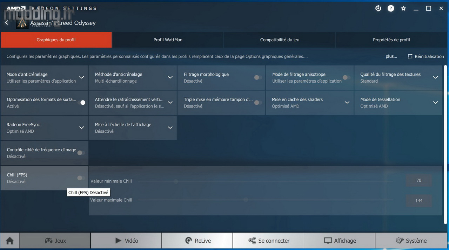Click the monitor icon in the Affichage button
The height and width of the screenshot is (250, 449).
(328, 241)
